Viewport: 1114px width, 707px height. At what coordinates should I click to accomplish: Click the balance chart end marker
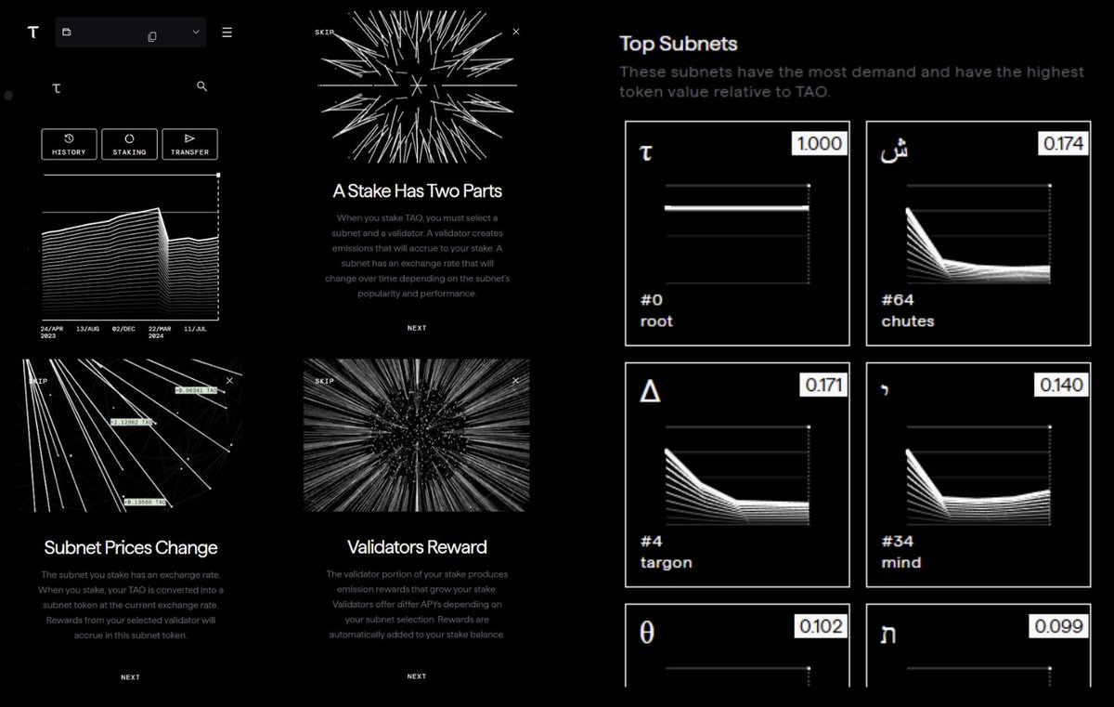218,175
